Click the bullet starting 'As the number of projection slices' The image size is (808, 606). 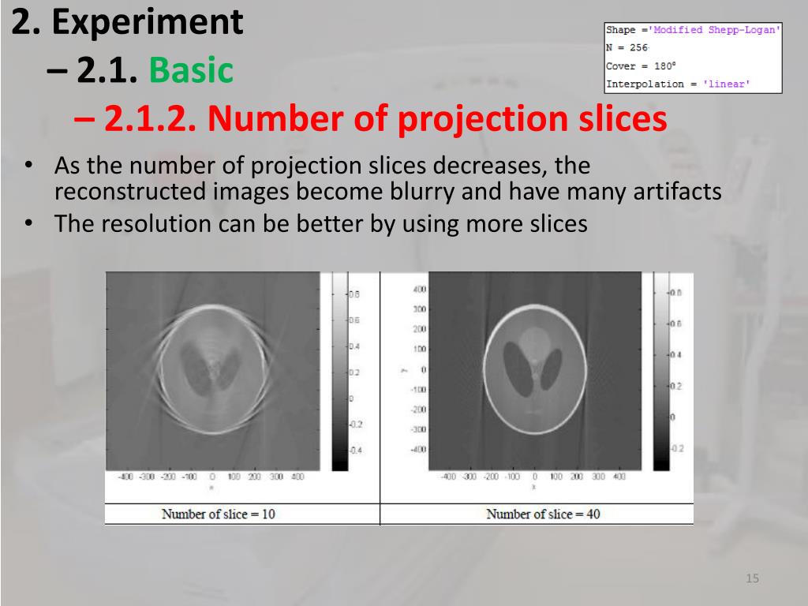387,178
